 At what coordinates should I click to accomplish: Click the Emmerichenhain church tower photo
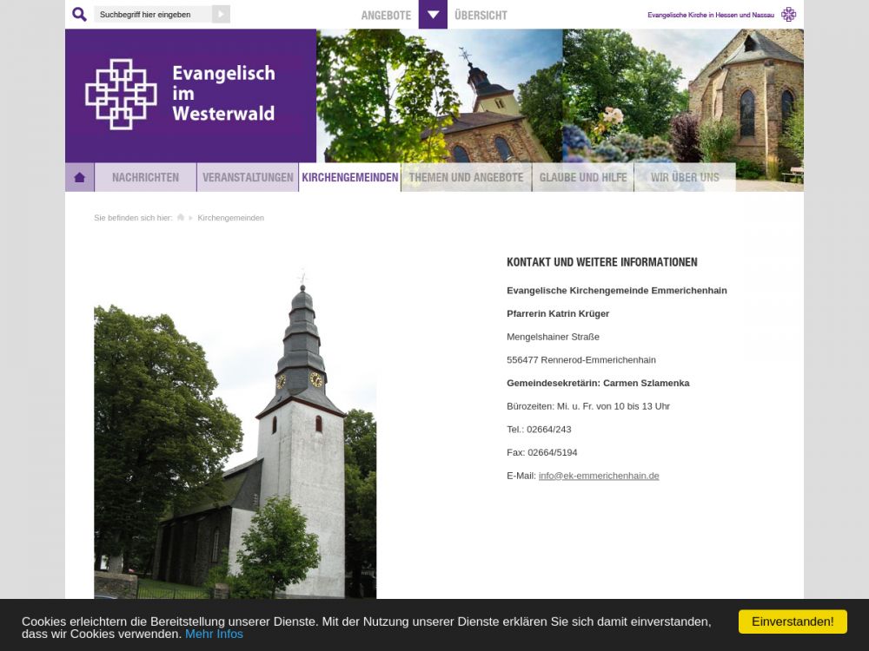pyautogui.click(x=235, y=434)
